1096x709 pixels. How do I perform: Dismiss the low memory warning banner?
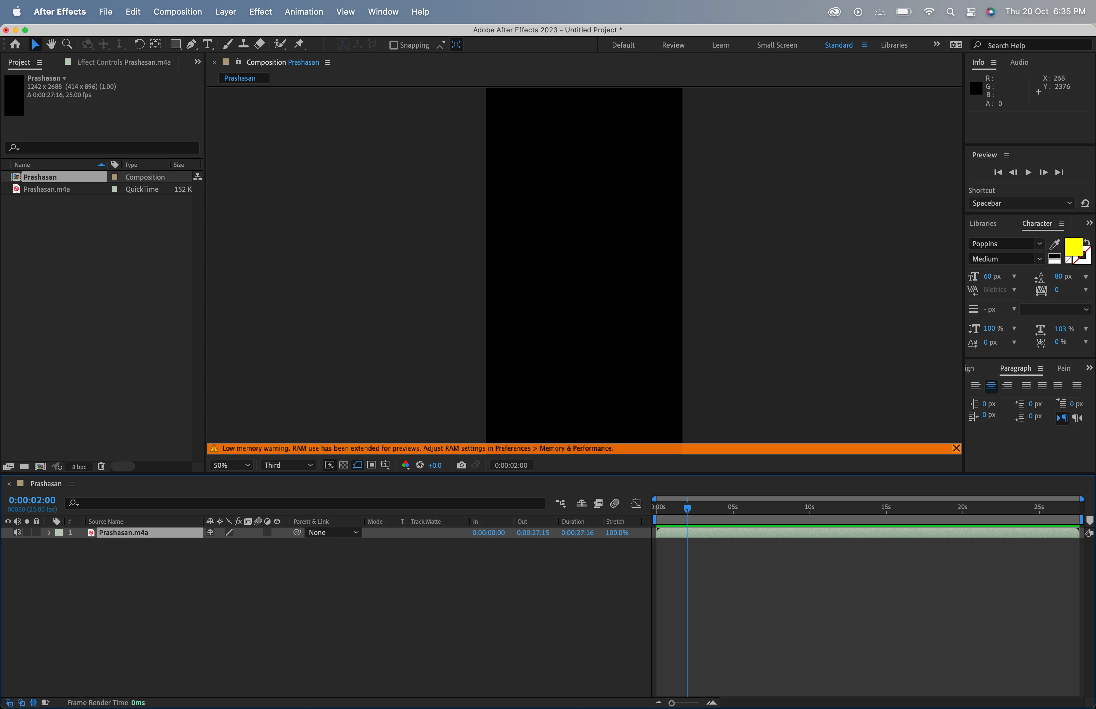[956, 448]
